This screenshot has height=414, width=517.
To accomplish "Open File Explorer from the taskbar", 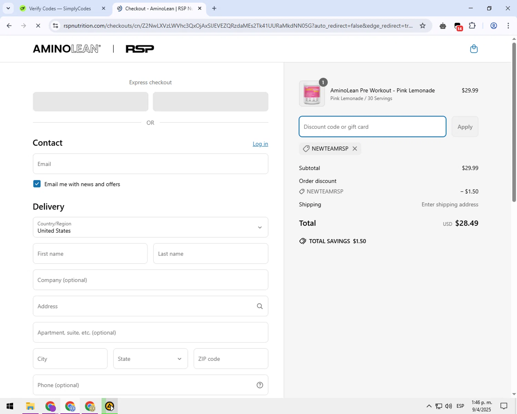I will pos(30,406).
